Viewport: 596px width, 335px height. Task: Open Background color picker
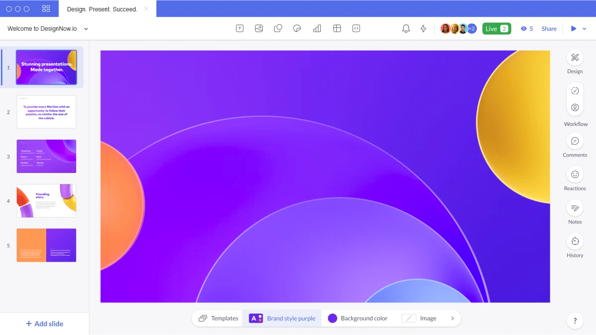tap(358, 318)
